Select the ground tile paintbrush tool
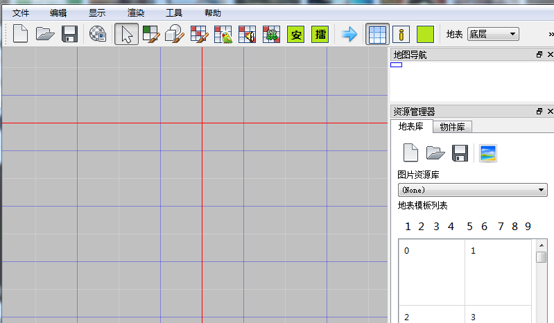Viewport: 554px width, 323px height. [151, 34]
